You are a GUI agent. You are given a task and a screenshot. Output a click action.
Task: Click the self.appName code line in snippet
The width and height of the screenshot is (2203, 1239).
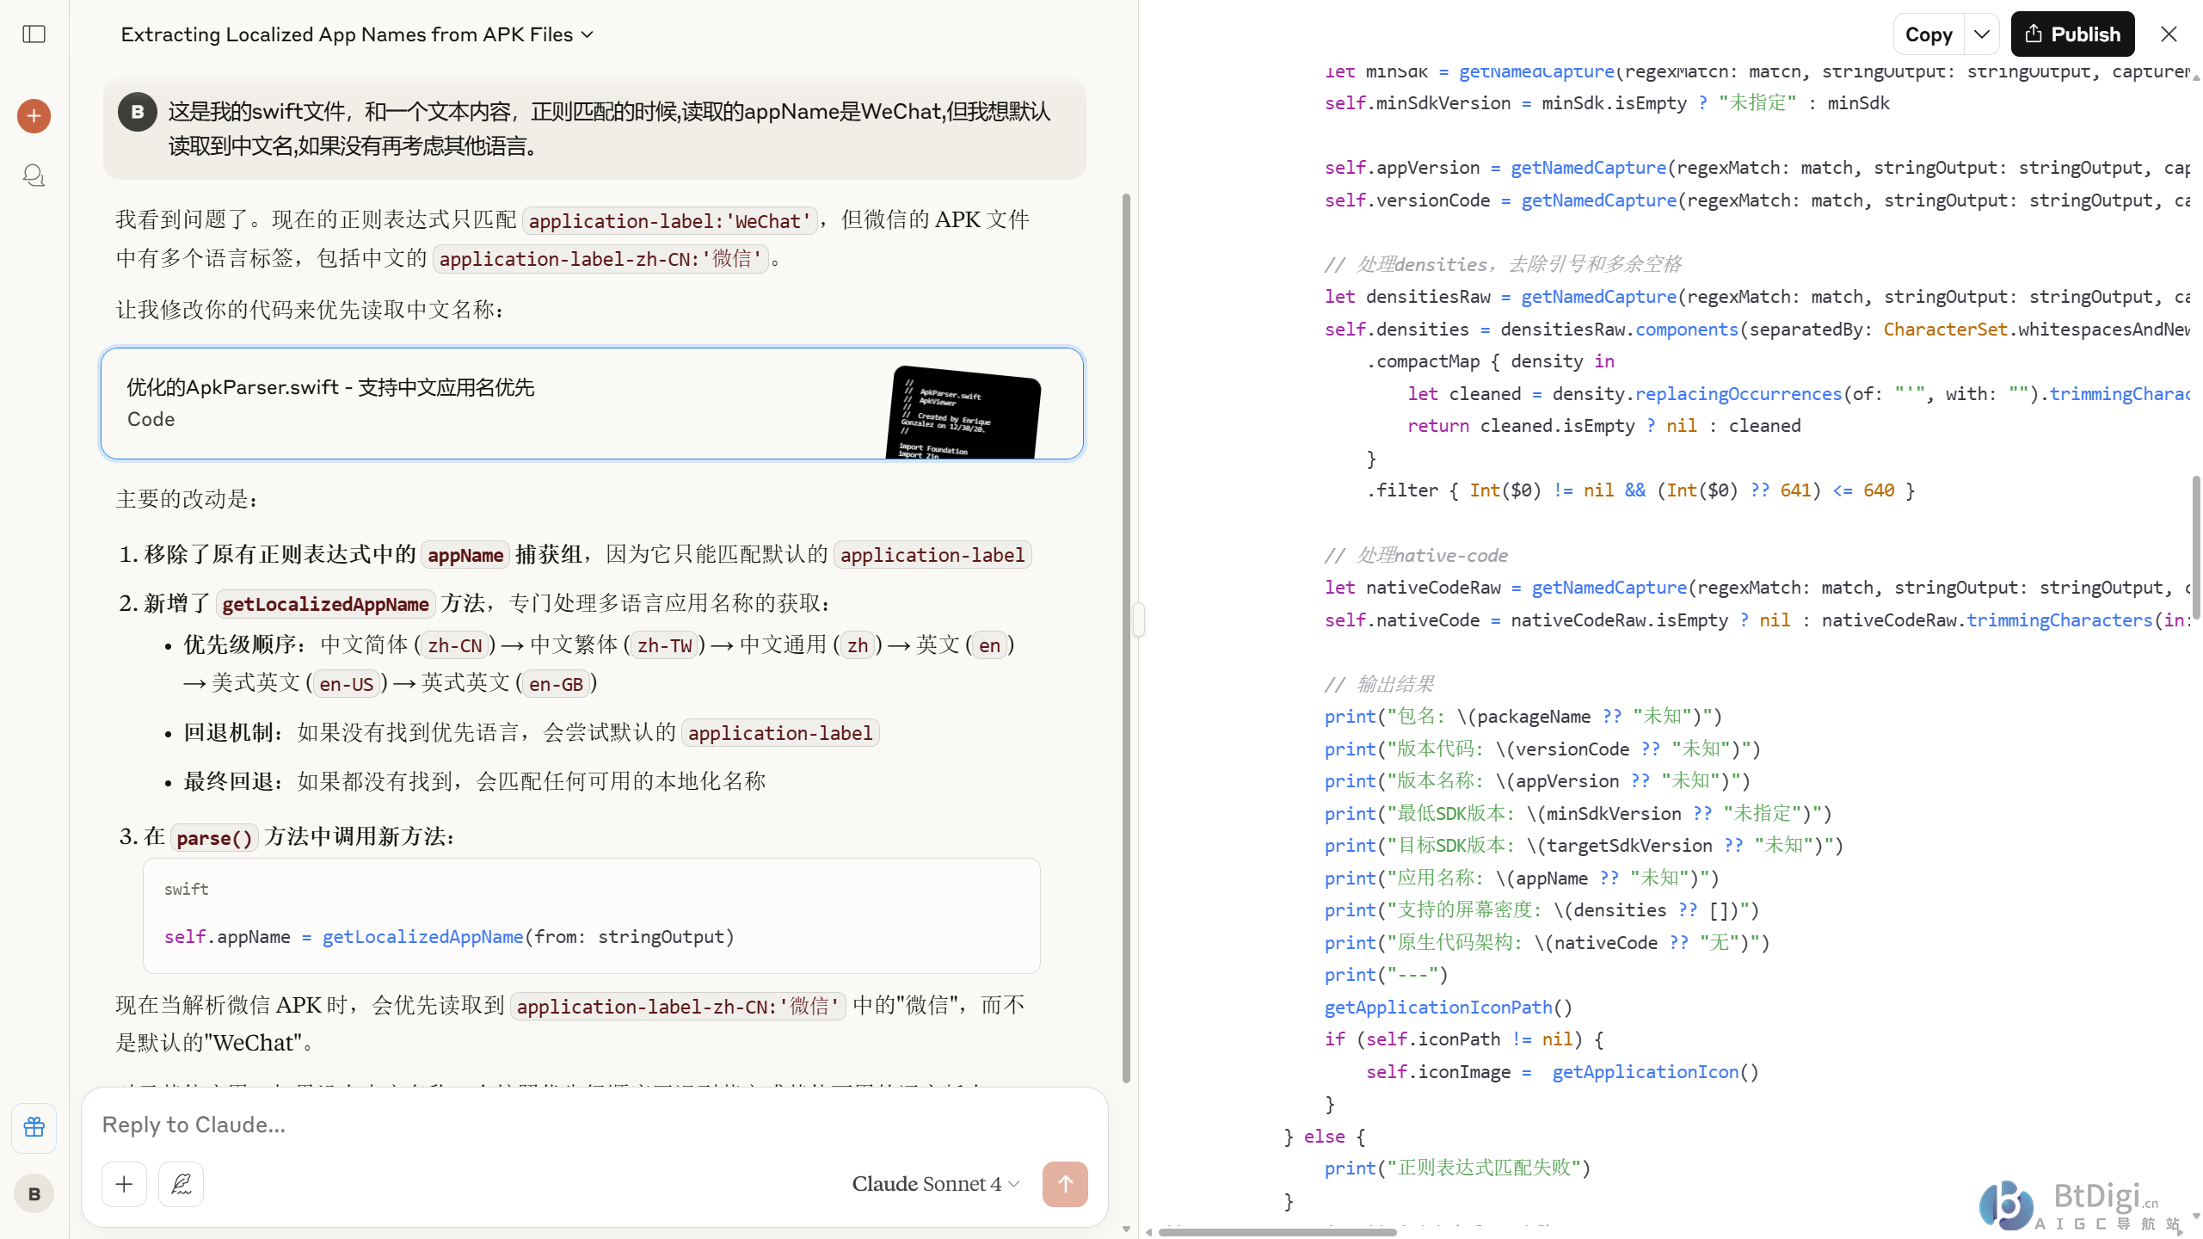click(449, 936)
